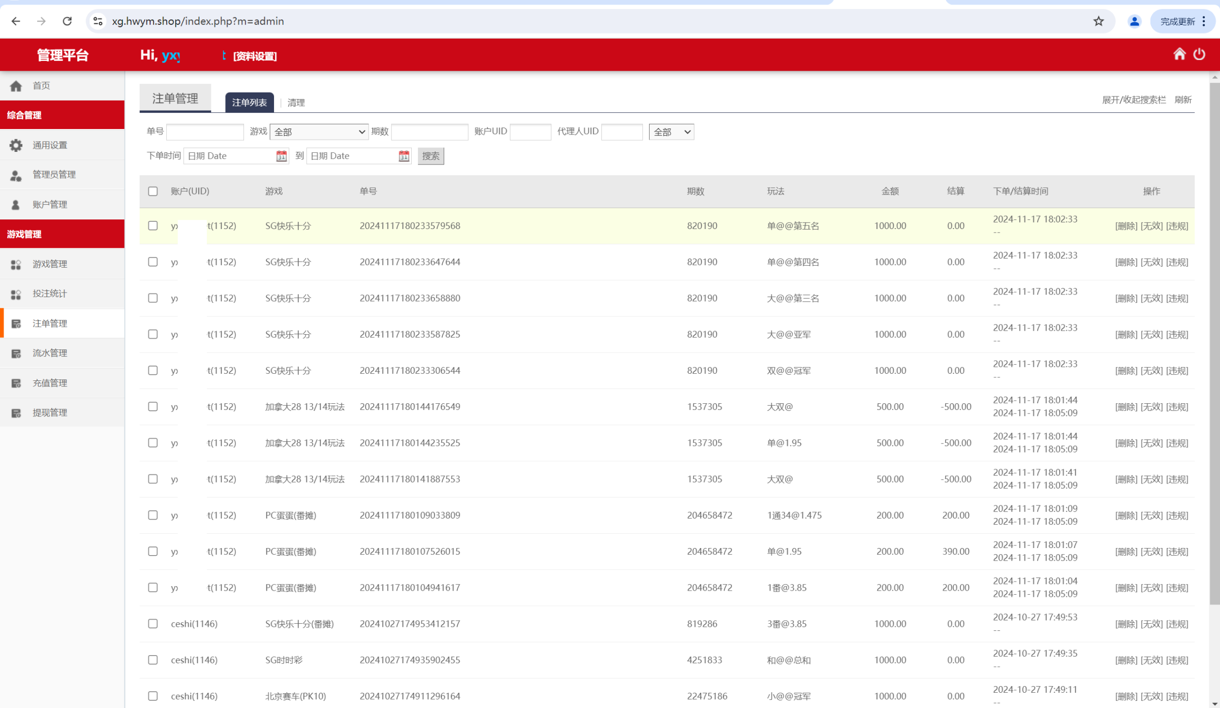The width and height of the screenshot is (1220, 708).
Task: Switch to the 清理 tab
Action: click(296, 103)
